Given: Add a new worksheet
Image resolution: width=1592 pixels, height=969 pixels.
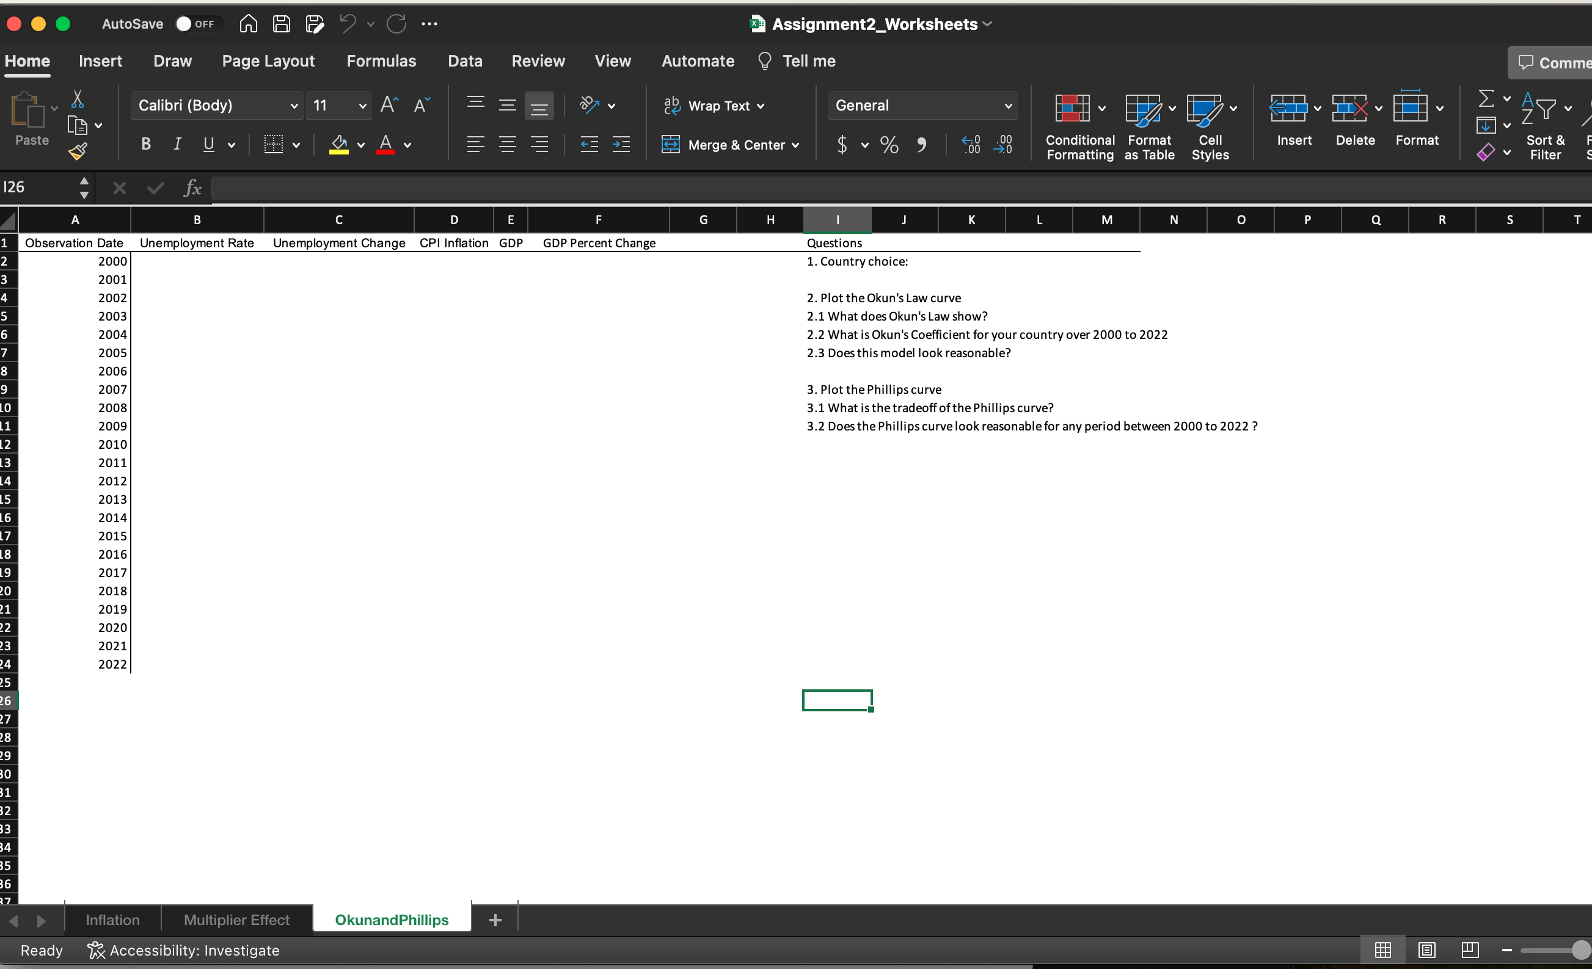Looking at the screenshot, I should (494, 920).
